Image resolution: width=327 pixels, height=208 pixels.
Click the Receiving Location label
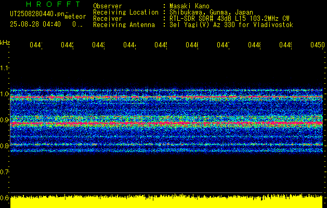[126, 12]
